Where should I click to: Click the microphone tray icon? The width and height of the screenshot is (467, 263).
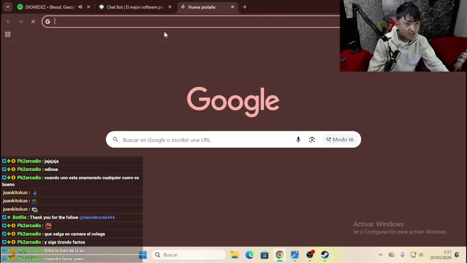(402, 255)
